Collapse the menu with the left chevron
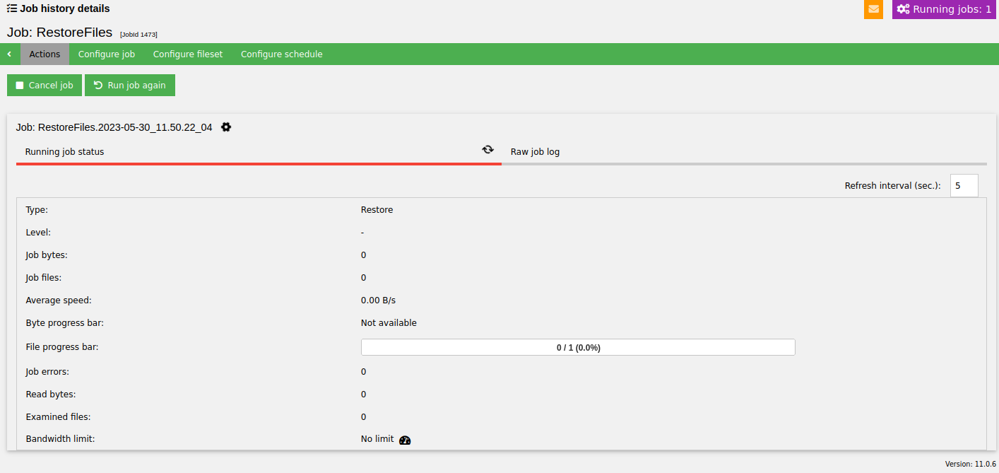Image resolution: width=999 pixels, height=473 pixels. (x=9, y=54)
